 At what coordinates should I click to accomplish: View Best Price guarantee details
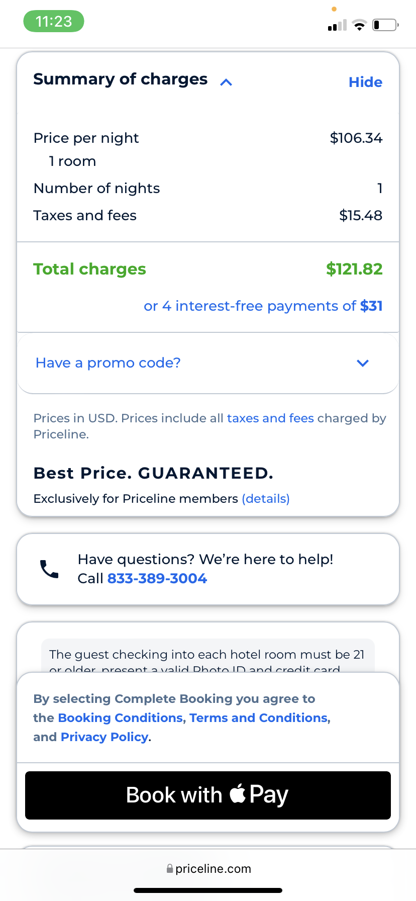266,499
